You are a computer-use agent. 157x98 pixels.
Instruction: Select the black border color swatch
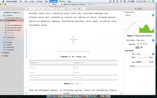tap(139, 62)
